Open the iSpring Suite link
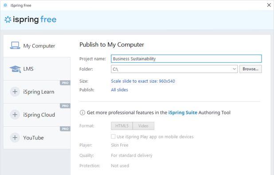274x175 pixels. click(x=183, y=112)
